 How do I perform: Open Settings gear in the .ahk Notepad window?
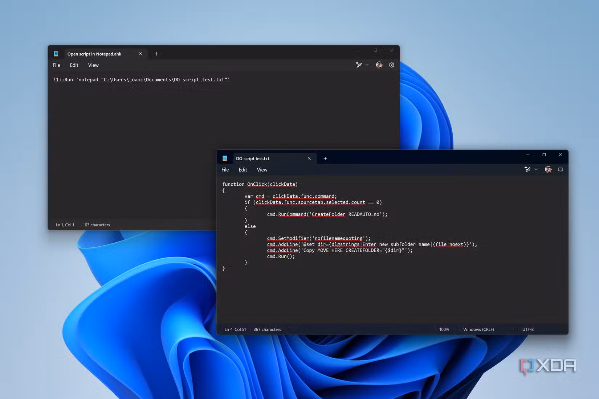coord(392,65)
